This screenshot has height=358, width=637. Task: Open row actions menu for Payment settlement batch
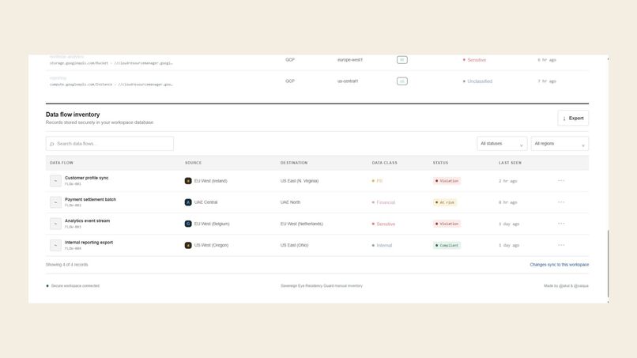[561, 202]
